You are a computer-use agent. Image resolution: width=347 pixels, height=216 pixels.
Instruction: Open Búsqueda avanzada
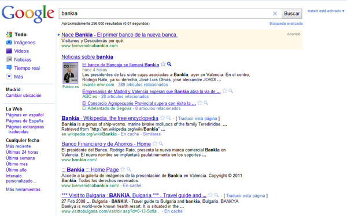pos(286,24)
